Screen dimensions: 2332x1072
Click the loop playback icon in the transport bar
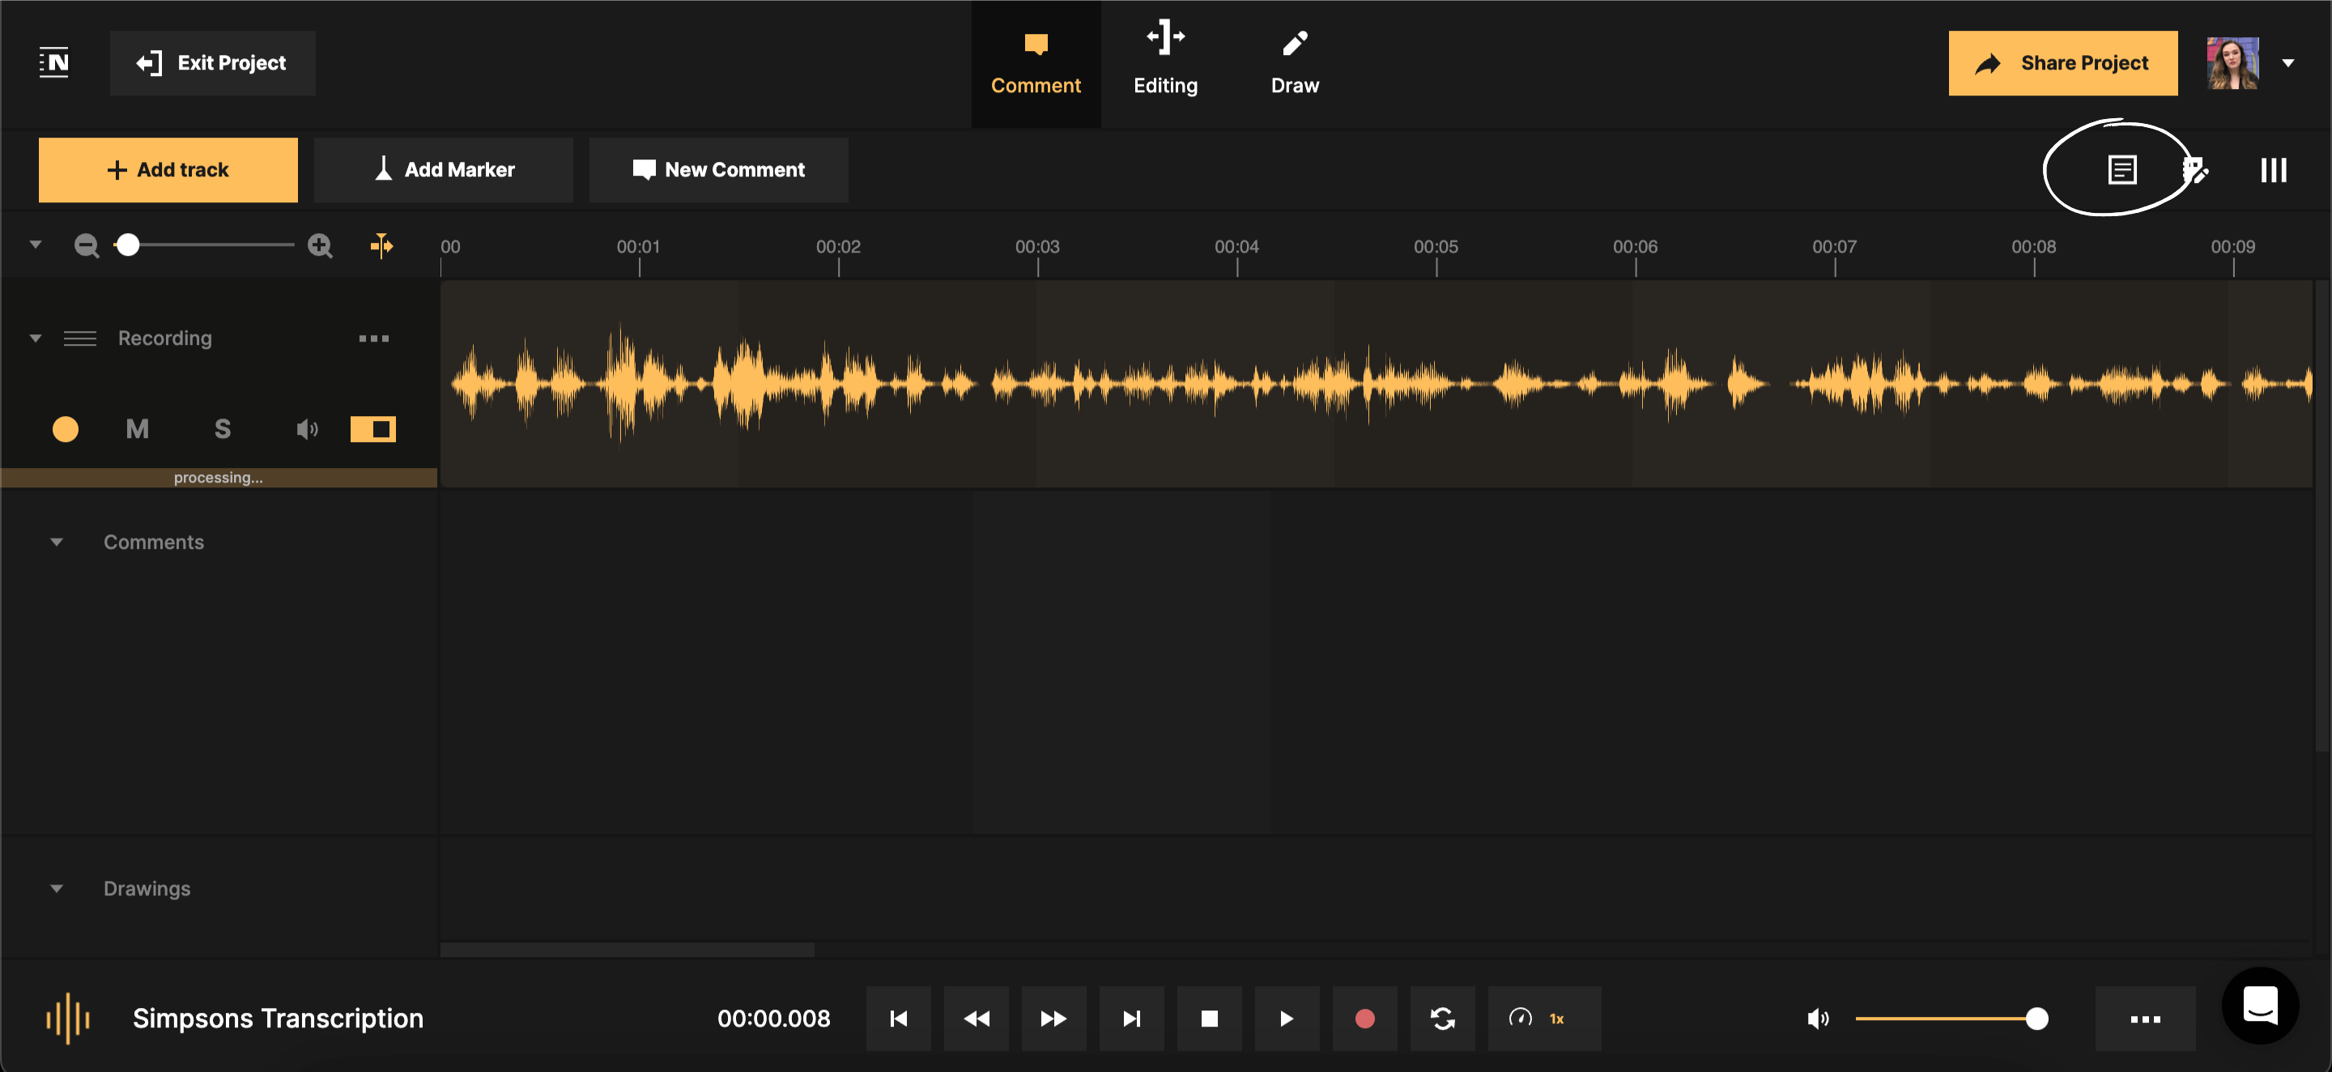coord(1442,1018)
